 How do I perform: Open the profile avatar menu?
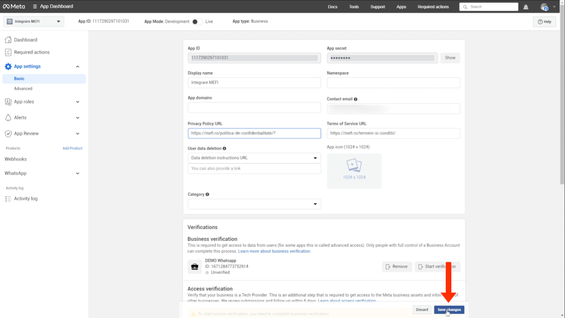click(544, 7)
